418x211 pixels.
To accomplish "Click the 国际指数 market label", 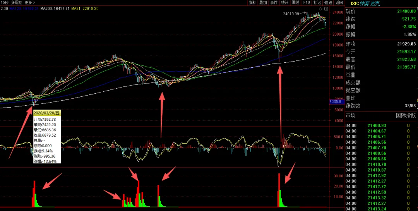I will tap(406, 115).
